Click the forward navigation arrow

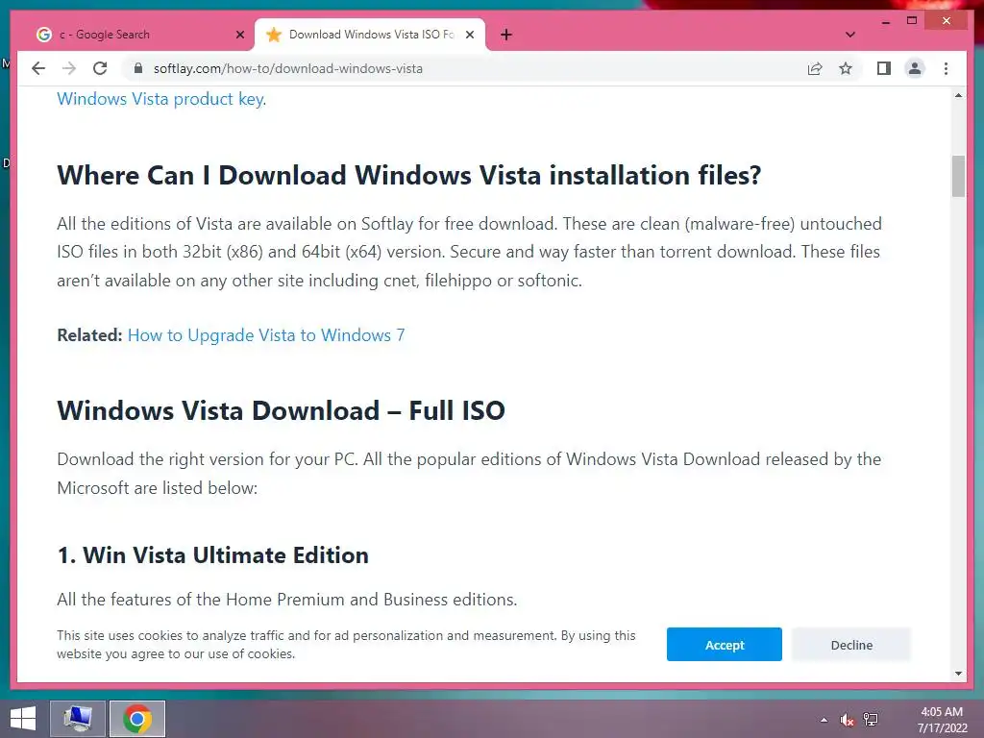[x=69, y=68]
